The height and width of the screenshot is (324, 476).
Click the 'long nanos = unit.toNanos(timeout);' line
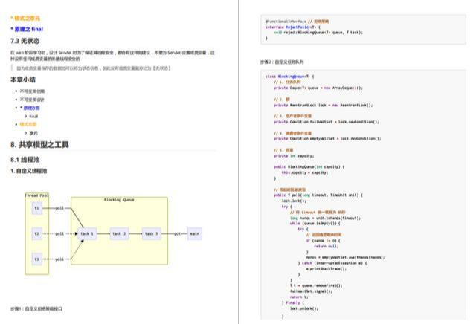pos(325,218)
